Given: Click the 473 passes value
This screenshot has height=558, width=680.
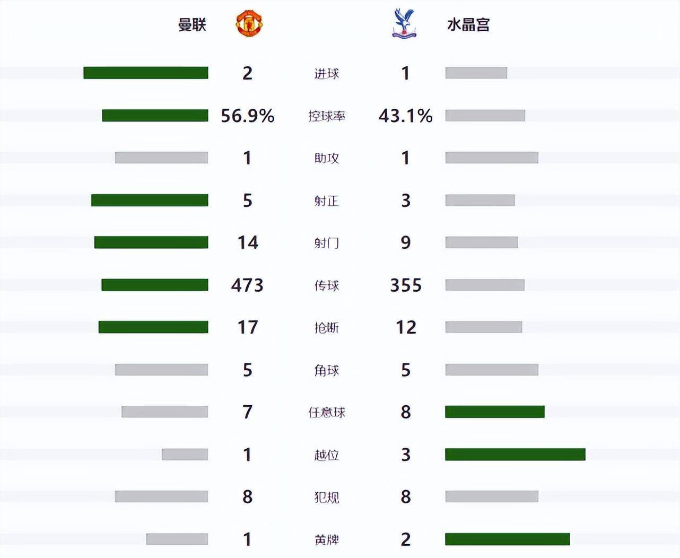Looking at the screenshot, I should point(247,285).
